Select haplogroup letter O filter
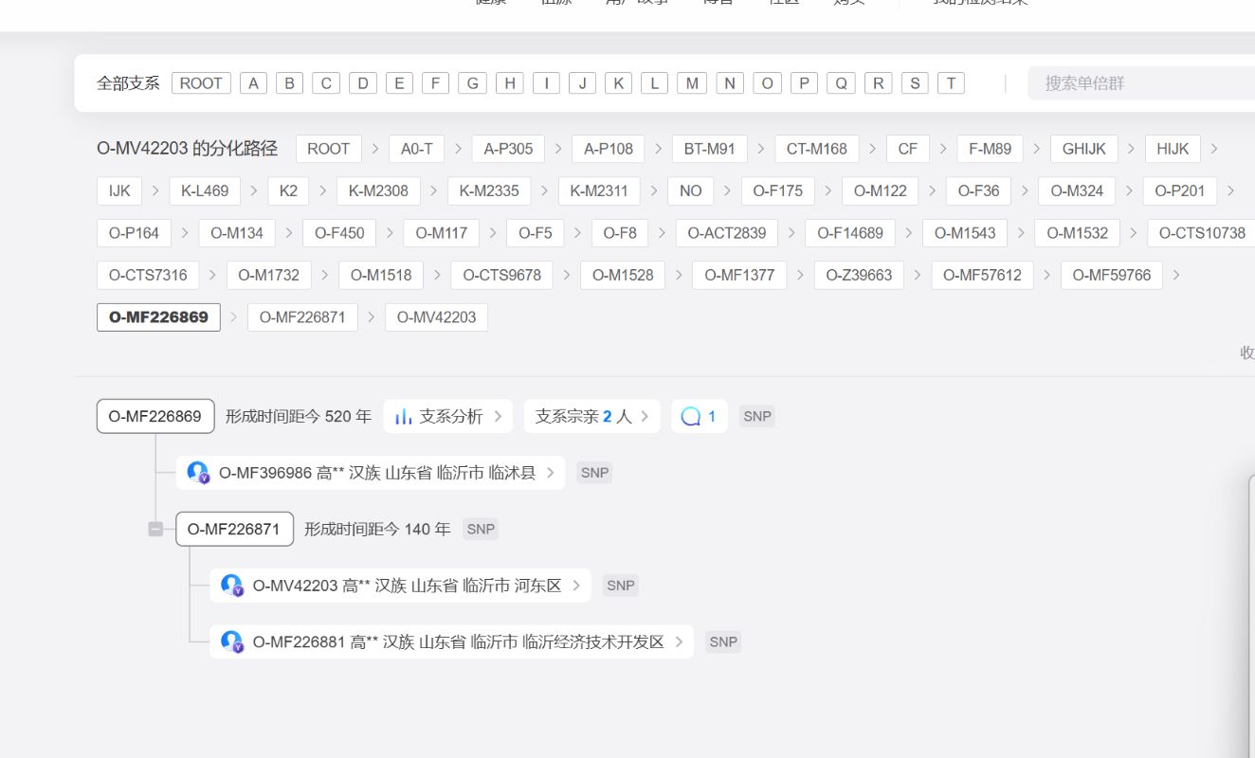Viewport: 1255px width, 758px height. (x=767, y=83)
